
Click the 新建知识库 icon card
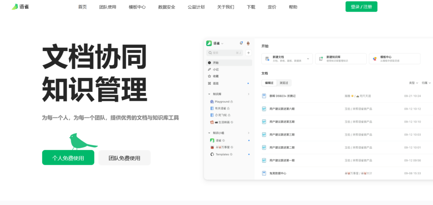click(321, 59)
